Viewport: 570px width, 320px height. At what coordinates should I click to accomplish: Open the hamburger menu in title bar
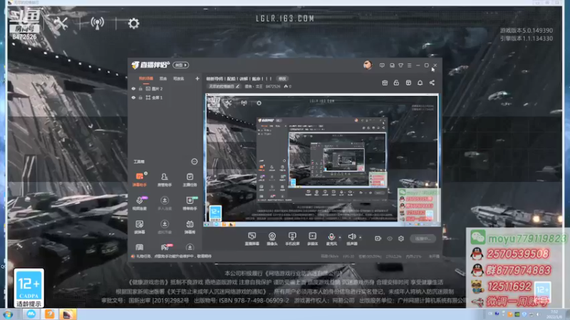(x=409, y=65)
